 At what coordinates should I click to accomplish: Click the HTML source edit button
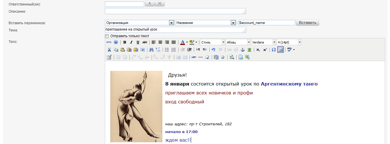pos(109,42)
